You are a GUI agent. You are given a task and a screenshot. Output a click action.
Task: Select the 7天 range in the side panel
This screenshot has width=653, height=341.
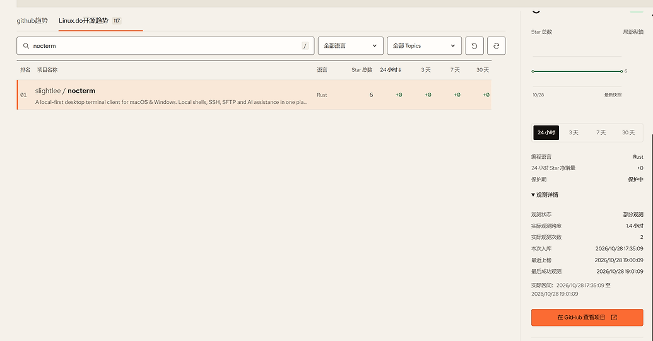point(601,132)
